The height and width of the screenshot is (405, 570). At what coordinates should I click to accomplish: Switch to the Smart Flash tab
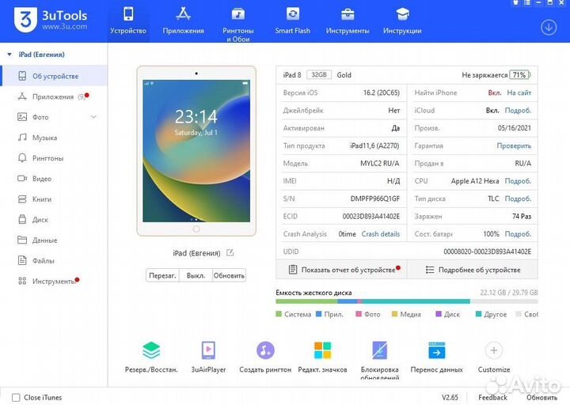tap(292, 21)
